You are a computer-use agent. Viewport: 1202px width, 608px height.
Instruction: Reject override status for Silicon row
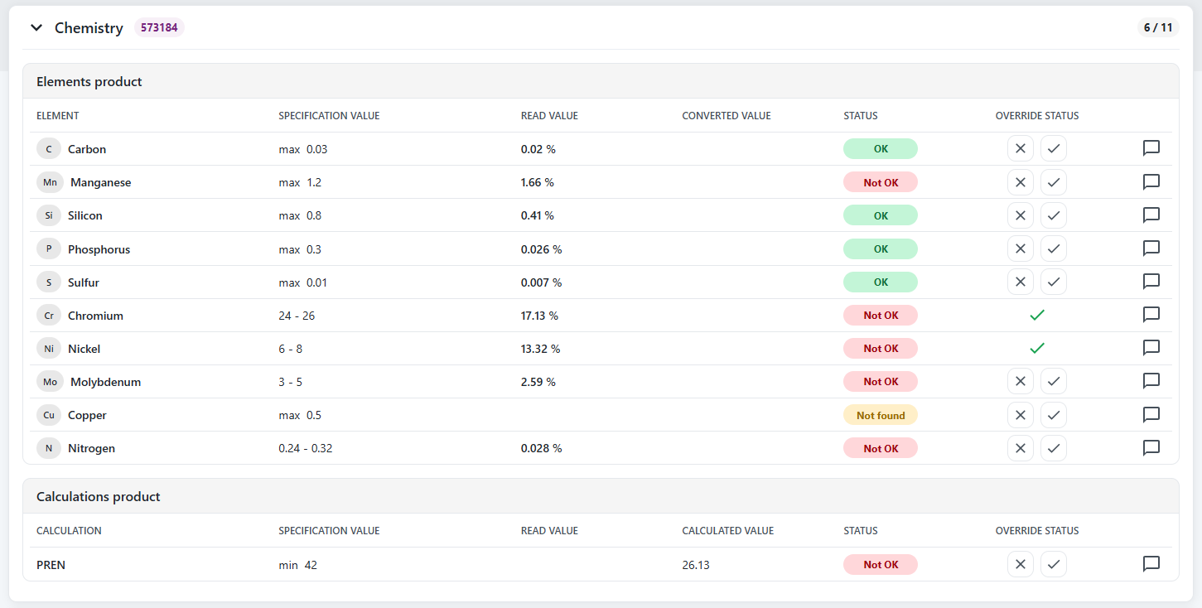point(1021,215)
